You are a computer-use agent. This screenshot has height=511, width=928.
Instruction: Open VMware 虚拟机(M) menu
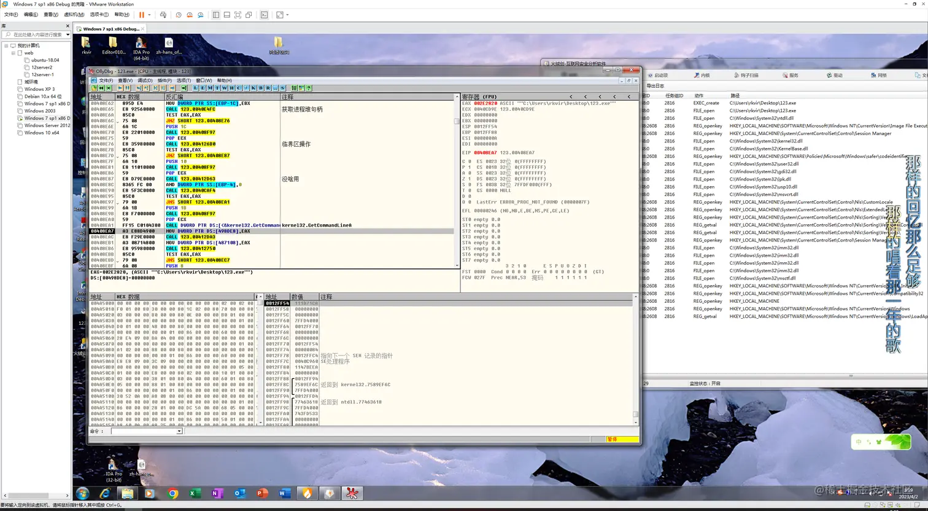tap(74, 15)
